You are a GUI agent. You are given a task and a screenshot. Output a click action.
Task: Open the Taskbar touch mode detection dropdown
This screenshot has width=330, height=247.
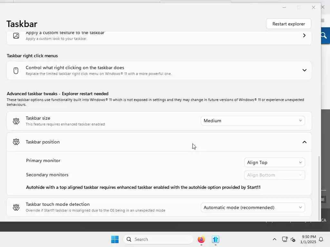[x=253, y=207]
